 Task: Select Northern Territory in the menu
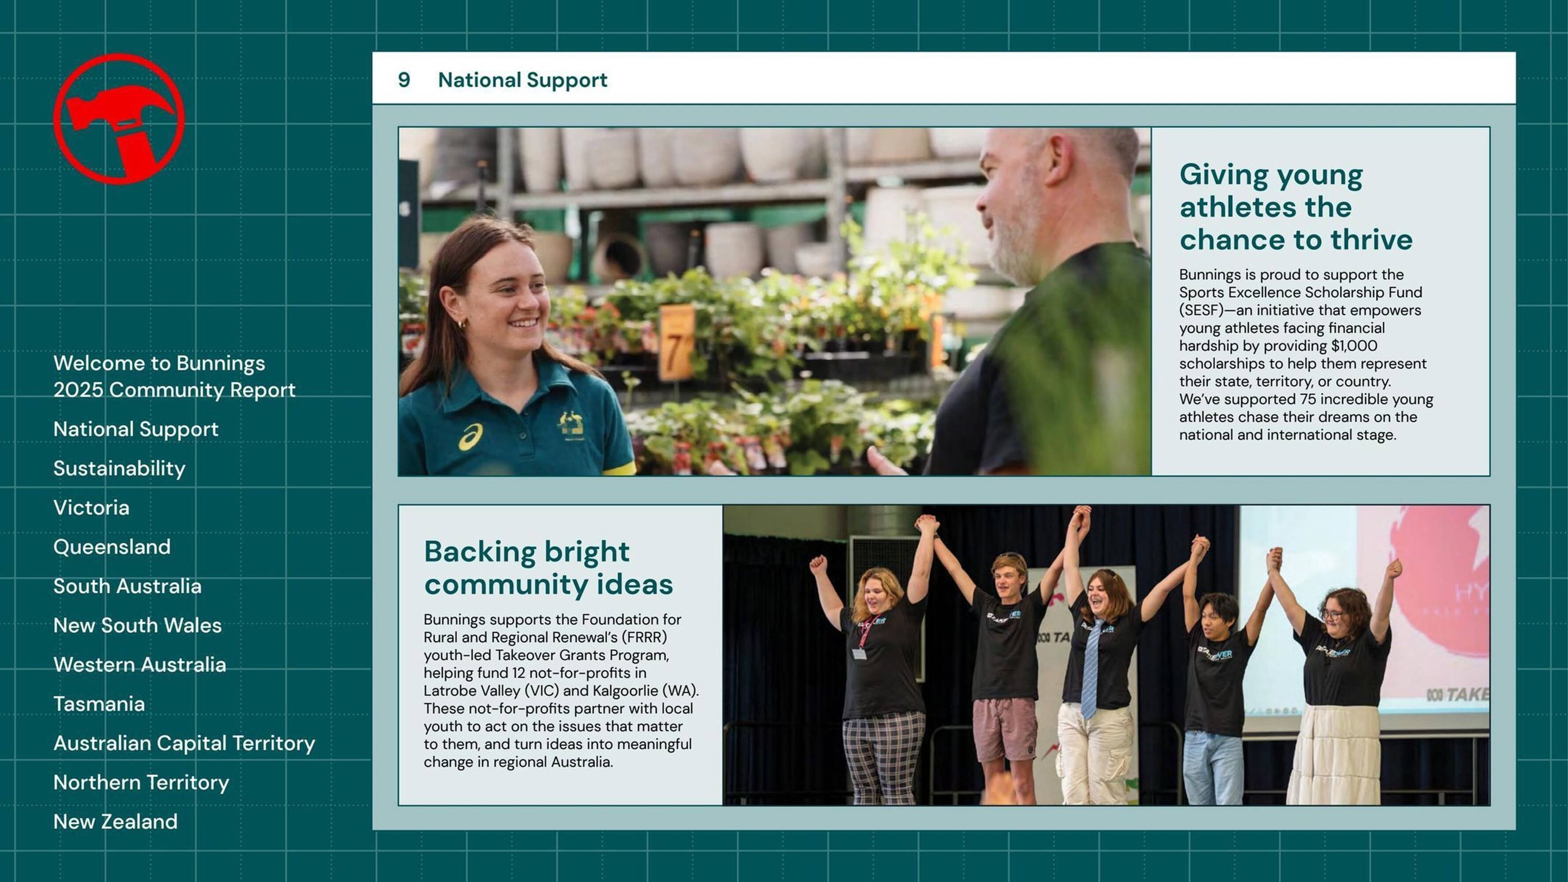coord(141,783)
